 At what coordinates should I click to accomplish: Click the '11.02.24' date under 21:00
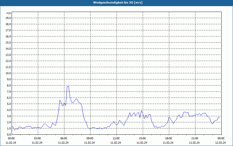coord(194,143)
